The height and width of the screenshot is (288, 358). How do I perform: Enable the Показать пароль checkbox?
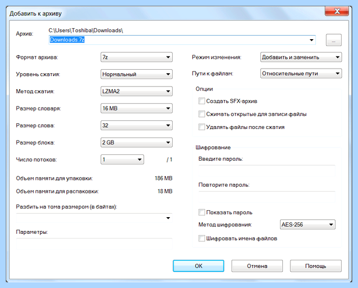tap(202, 212)
